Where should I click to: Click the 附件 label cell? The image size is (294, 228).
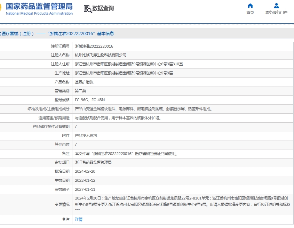66,136
